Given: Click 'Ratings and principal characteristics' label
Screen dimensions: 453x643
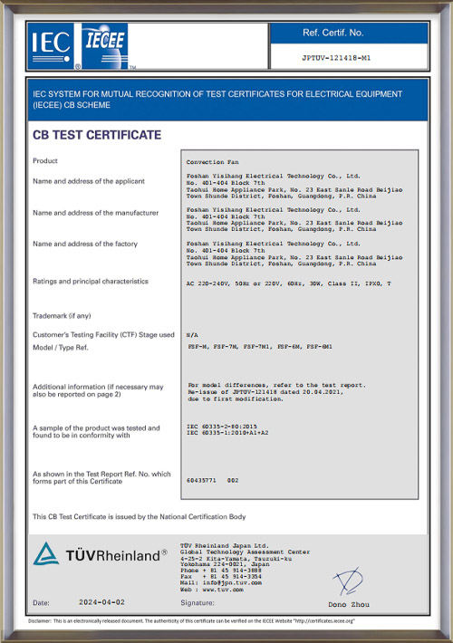Looking at the screenshot, I should [91, 282].
